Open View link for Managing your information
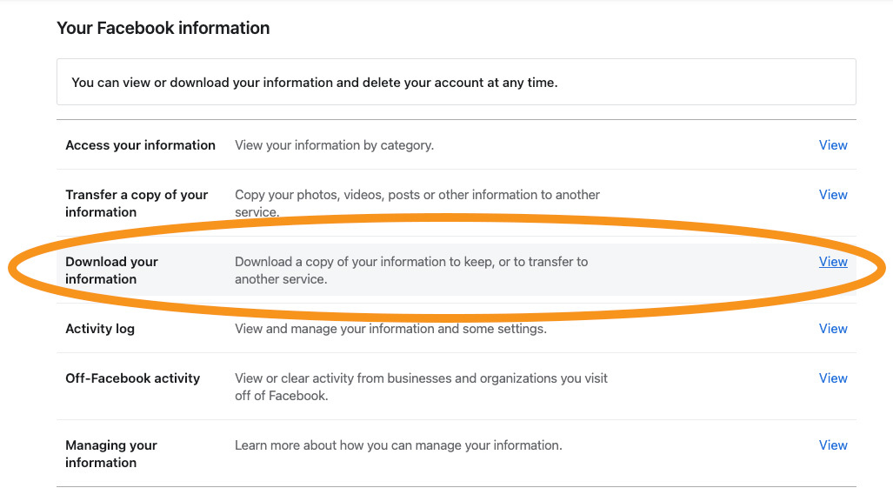Image resolution: width=893 pixels, height=488 pixels. pyautogui.click(x=832, y=445)
